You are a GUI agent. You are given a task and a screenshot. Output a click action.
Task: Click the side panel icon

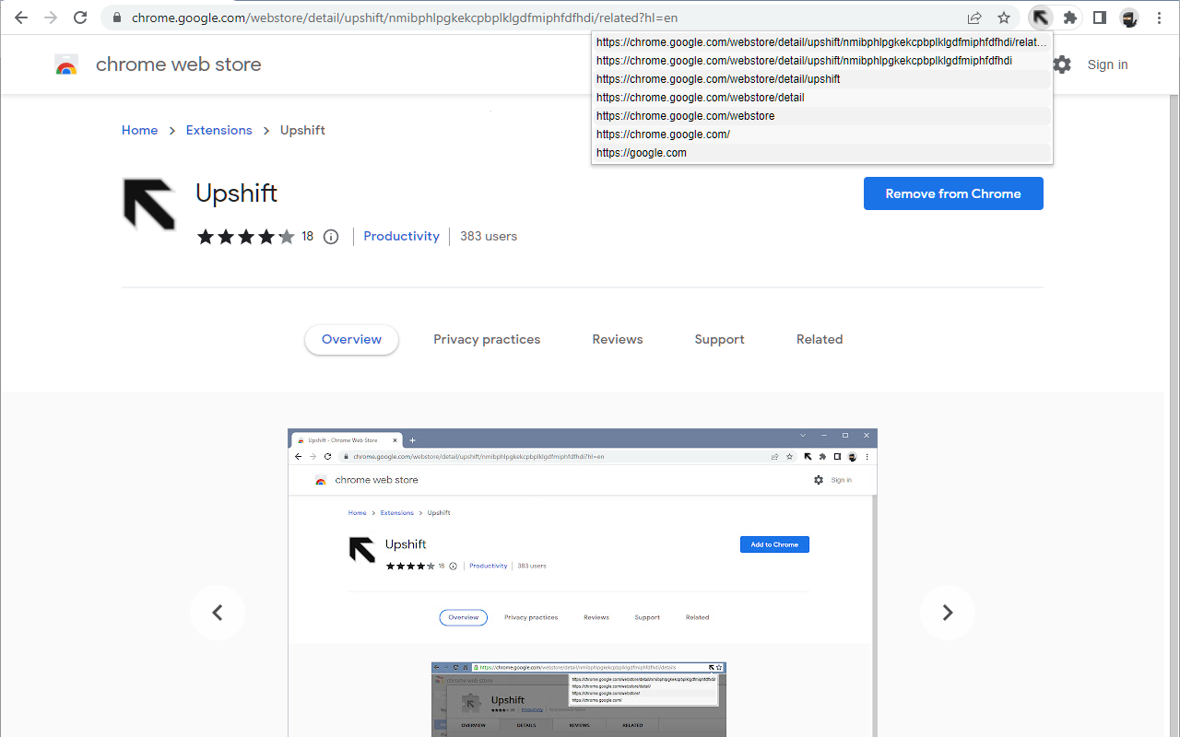[x=1099, y=17]
